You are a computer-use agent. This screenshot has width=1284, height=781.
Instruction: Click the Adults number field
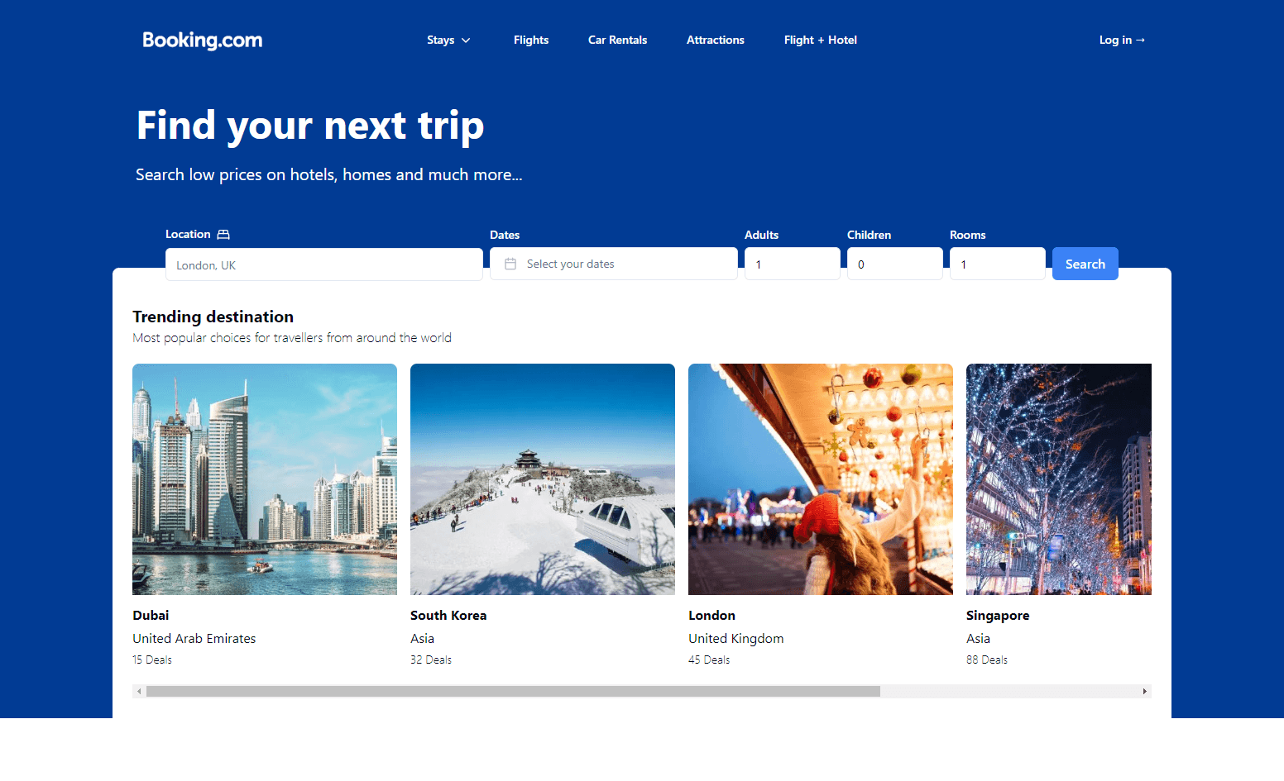[x=793, y=264]
